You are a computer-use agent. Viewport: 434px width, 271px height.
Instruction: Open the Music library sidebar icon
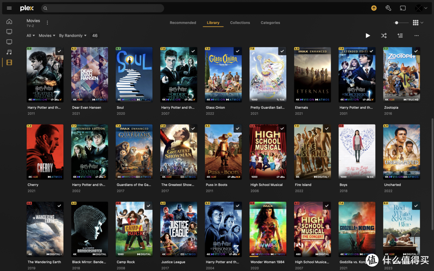(9, 52)
